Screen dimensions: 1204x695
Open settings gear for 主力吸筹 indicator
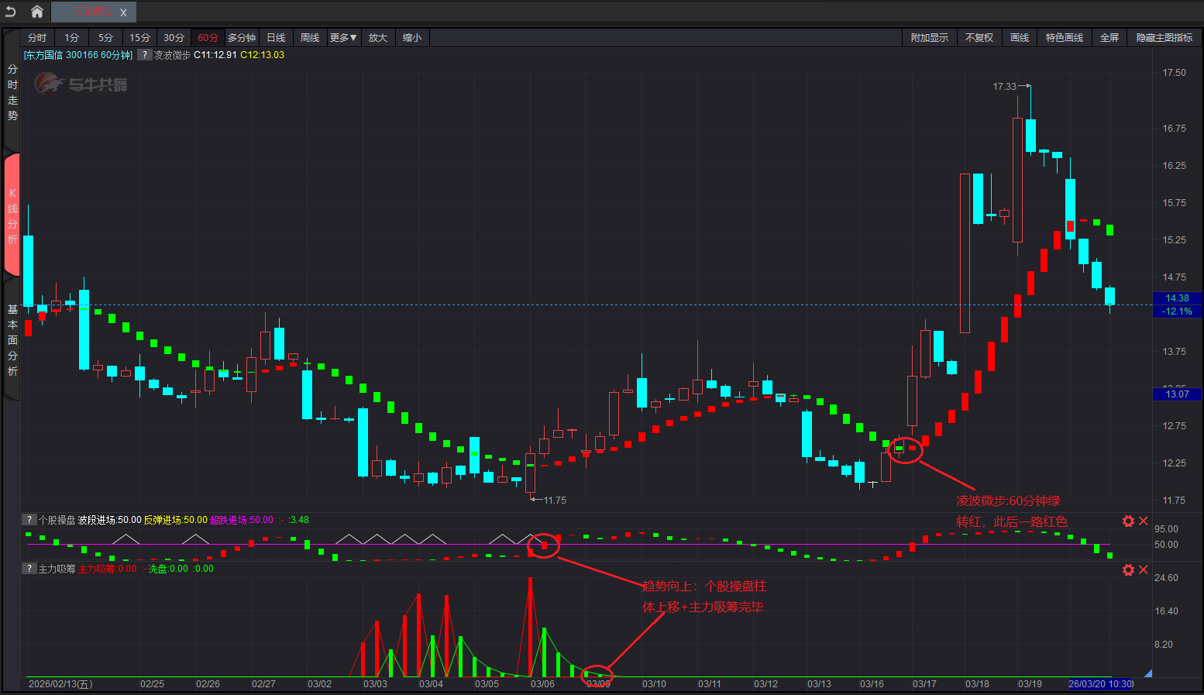click(1128, 570)
